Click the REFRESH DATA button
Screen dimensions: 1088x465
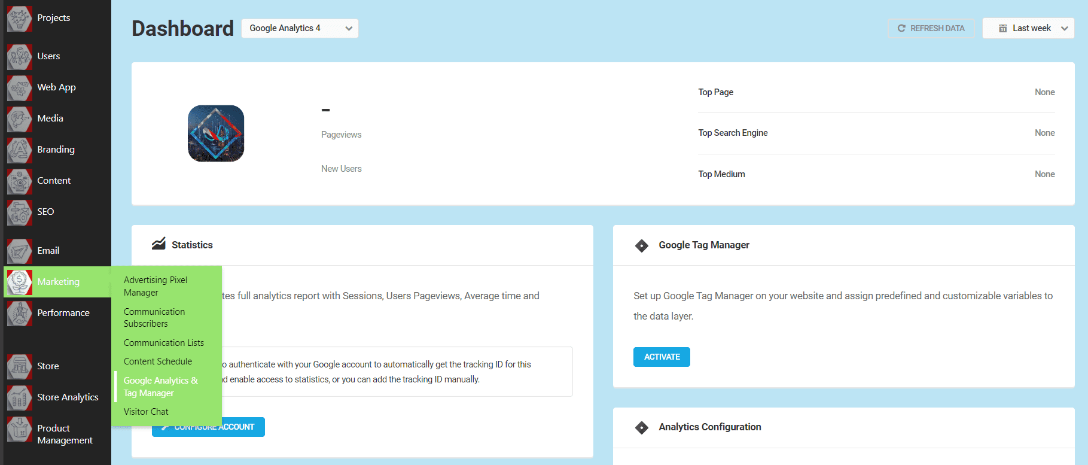[x=931, y=28]
